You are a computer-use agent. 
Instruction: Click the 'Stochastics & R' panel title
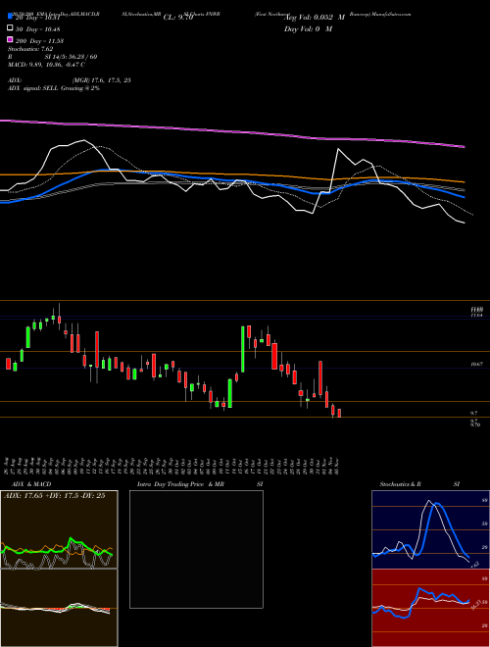tap(400, 484)
